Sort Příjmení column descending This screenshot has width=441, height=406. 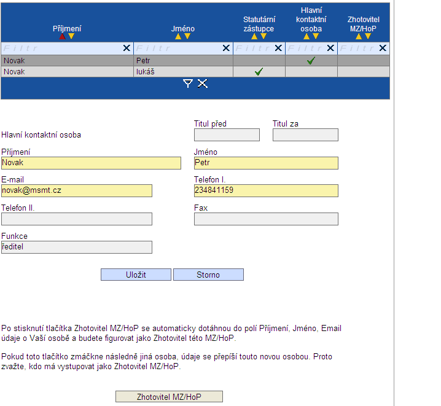coord(71,36)
